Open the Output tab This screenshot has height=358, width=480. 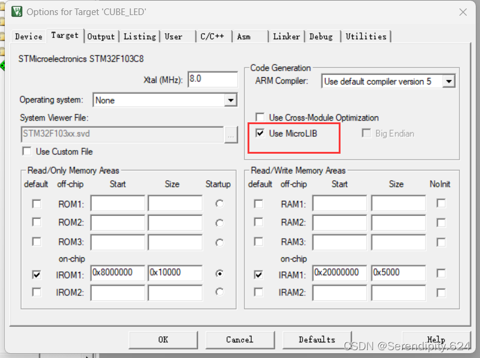click(x=101, y=37)
